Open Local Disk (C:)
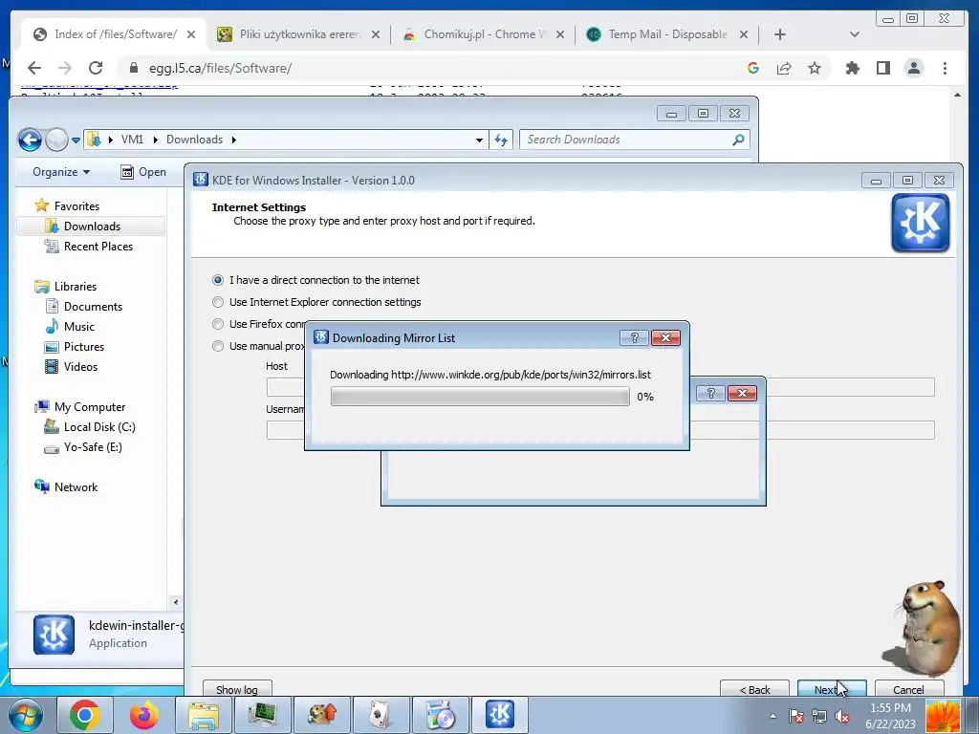The height and width of the screenshot is (734, 979). pyautogui.click(x=99, y=427)
